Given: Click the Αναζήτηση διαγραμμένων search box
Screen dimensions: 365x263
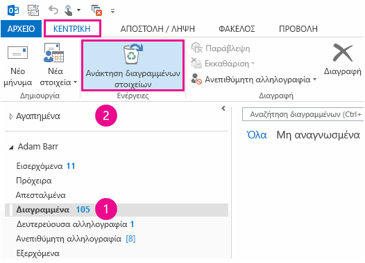Looking at the screenshot, I should (303, 114).
